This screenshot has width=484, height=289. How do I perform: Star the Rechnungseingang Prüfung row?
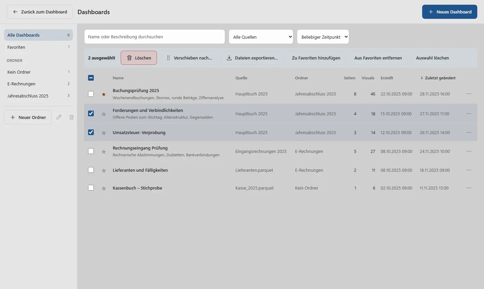(104, 152)
